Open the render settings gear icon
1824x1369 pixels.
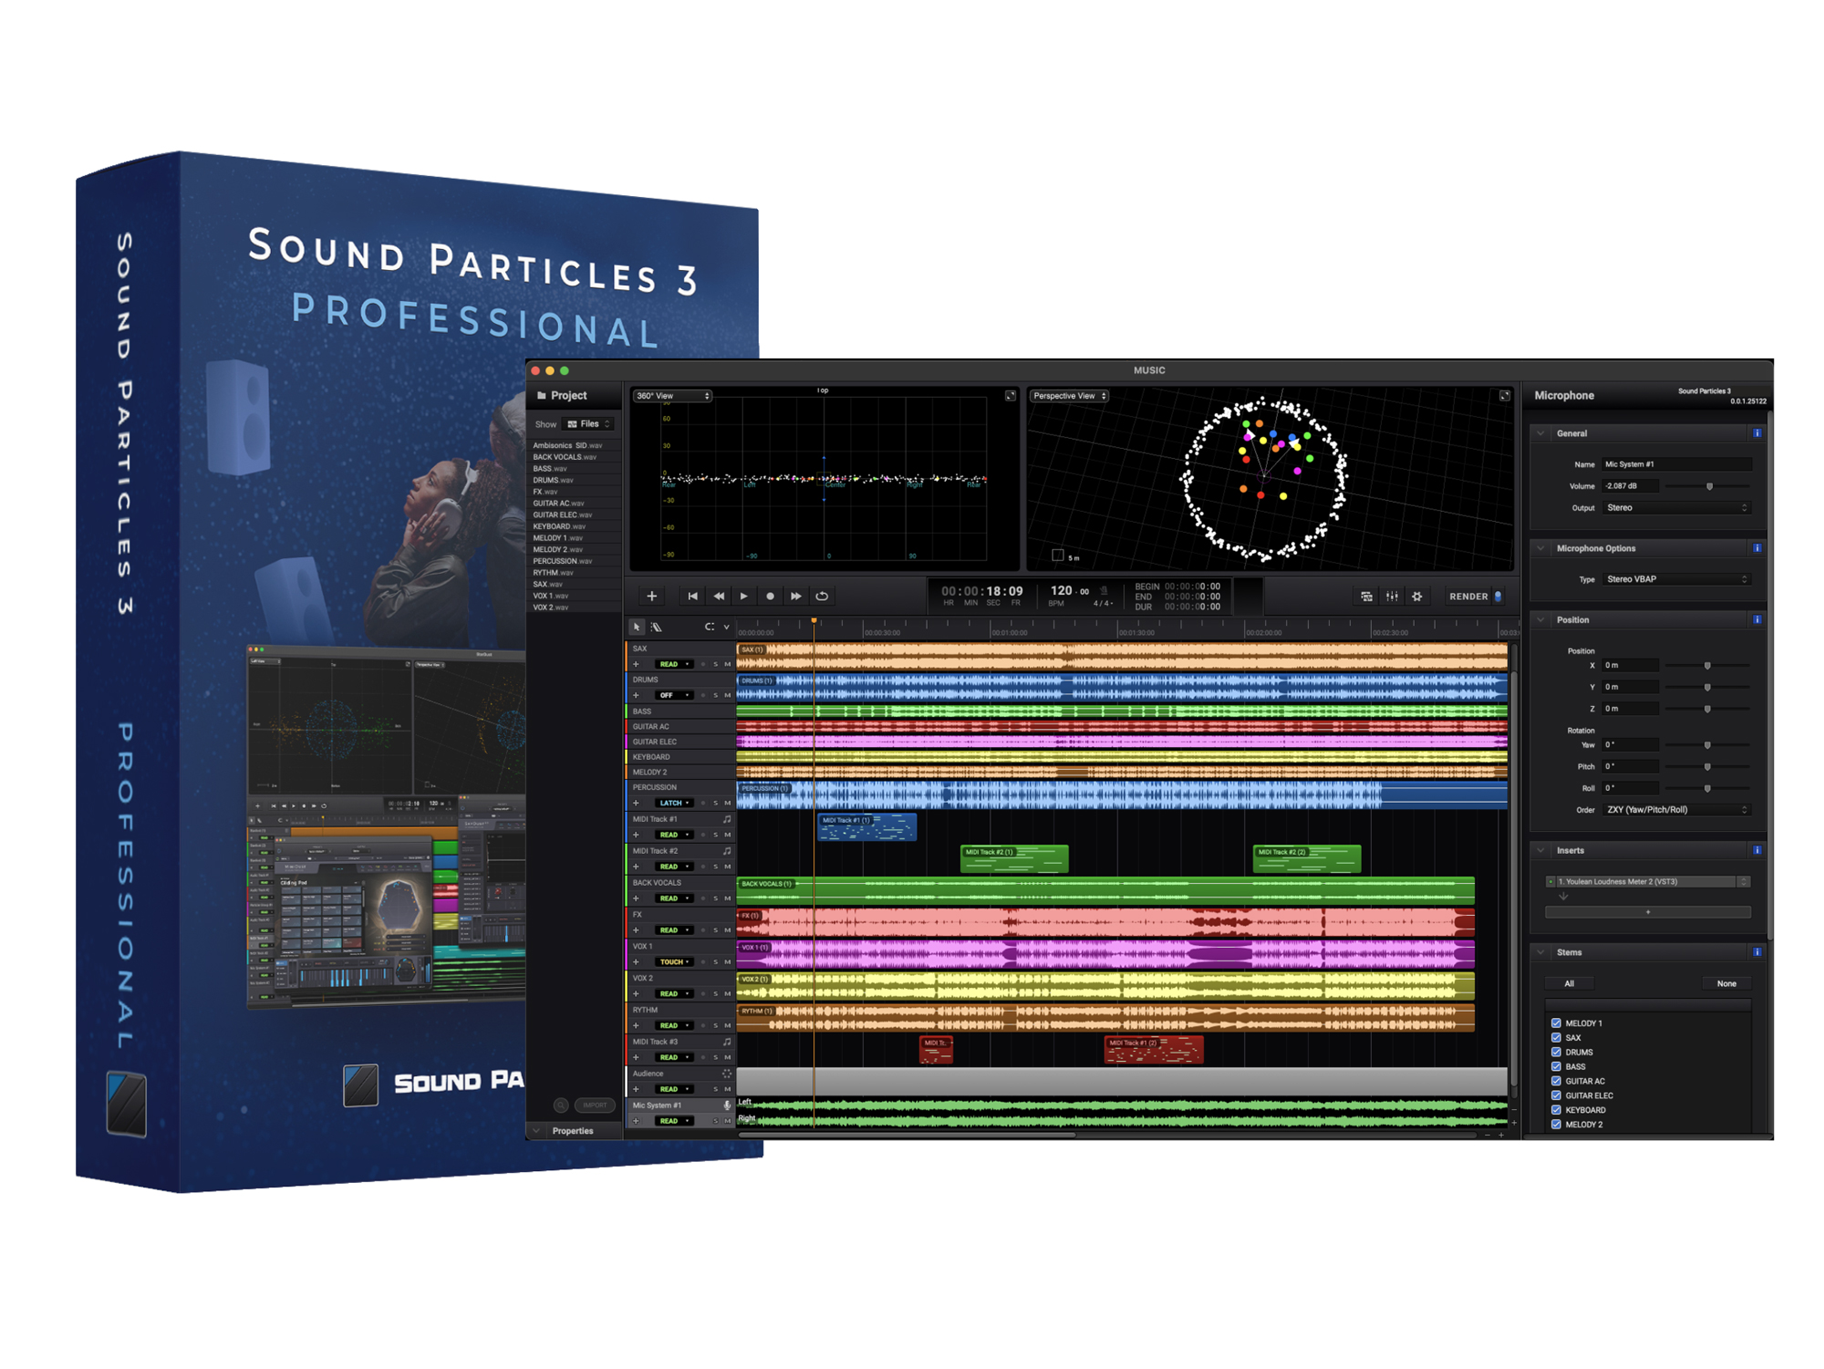(x=1418, y=596)
